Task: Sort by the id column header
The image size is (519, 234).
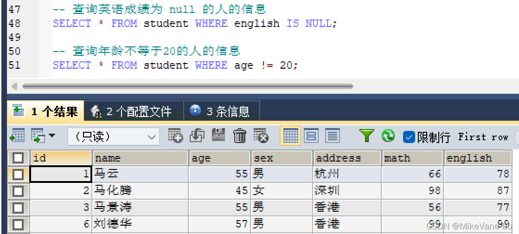Action: (61, 158)
